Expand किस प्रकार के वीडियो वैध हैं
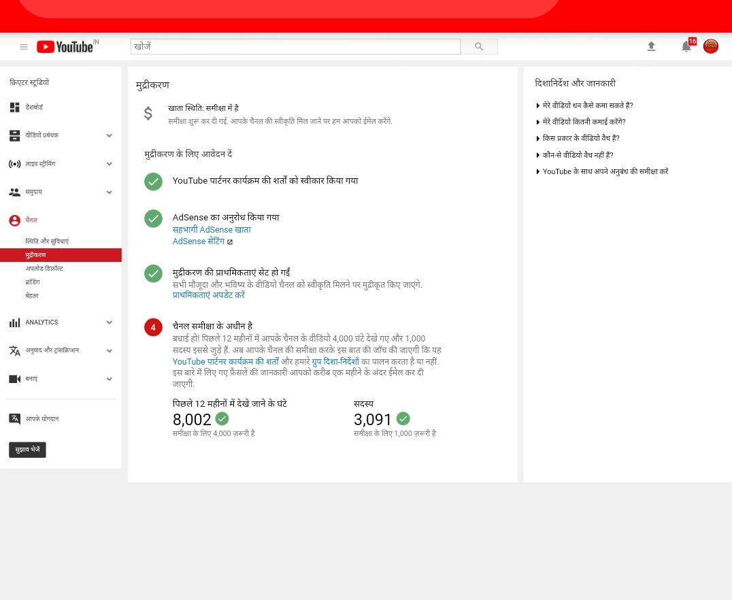 point(578,138)
